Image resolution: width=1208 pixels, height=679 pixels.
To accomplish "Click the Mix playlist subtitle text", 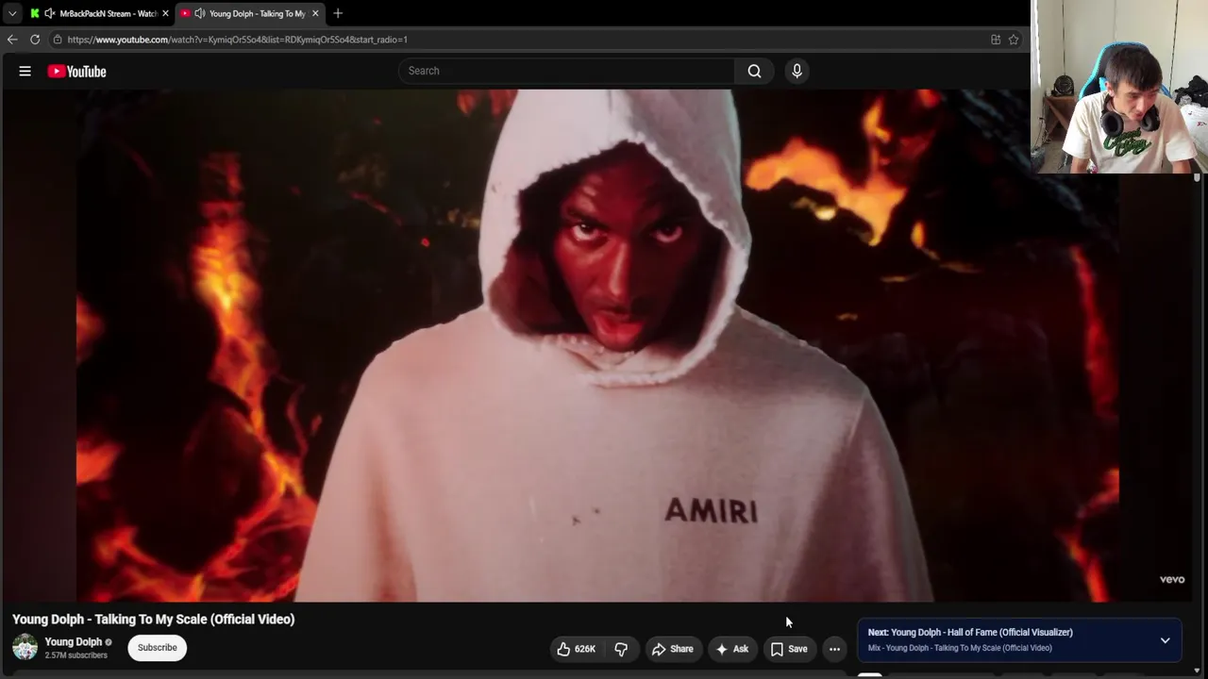I will click(x=960, y=648).
